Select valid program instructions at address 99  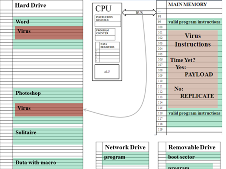pyautogui.click(x=194, y=22)
